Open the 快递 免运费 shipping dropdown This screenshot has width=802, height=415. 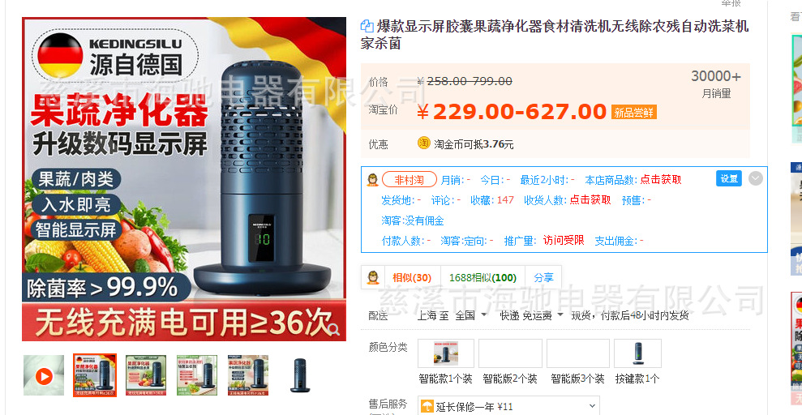click(x=531, y=315)
